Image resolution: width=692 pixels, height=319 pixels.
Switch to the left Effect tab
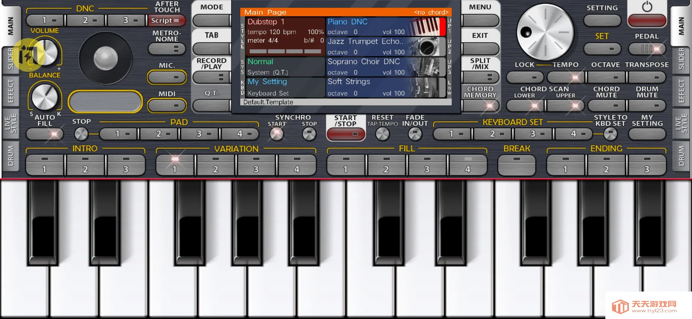[x=11, y=91]
